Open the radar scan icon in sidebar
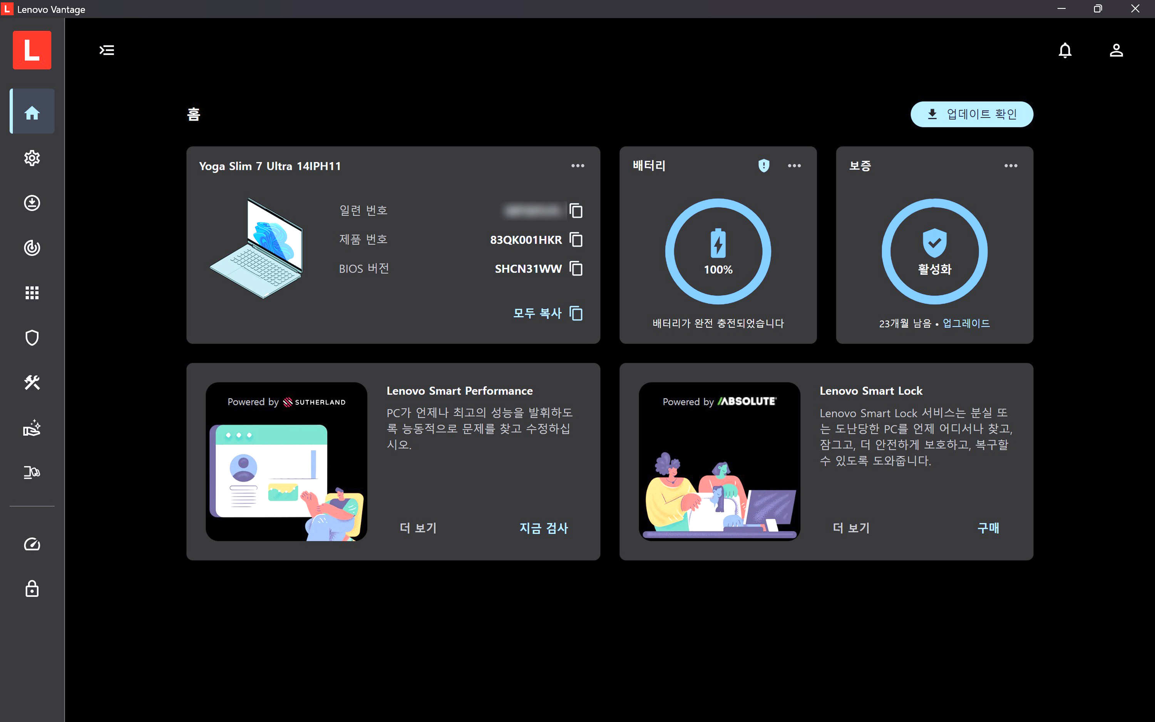The width and height of the screenshot is (1155, 722). (x=32, y=248)
